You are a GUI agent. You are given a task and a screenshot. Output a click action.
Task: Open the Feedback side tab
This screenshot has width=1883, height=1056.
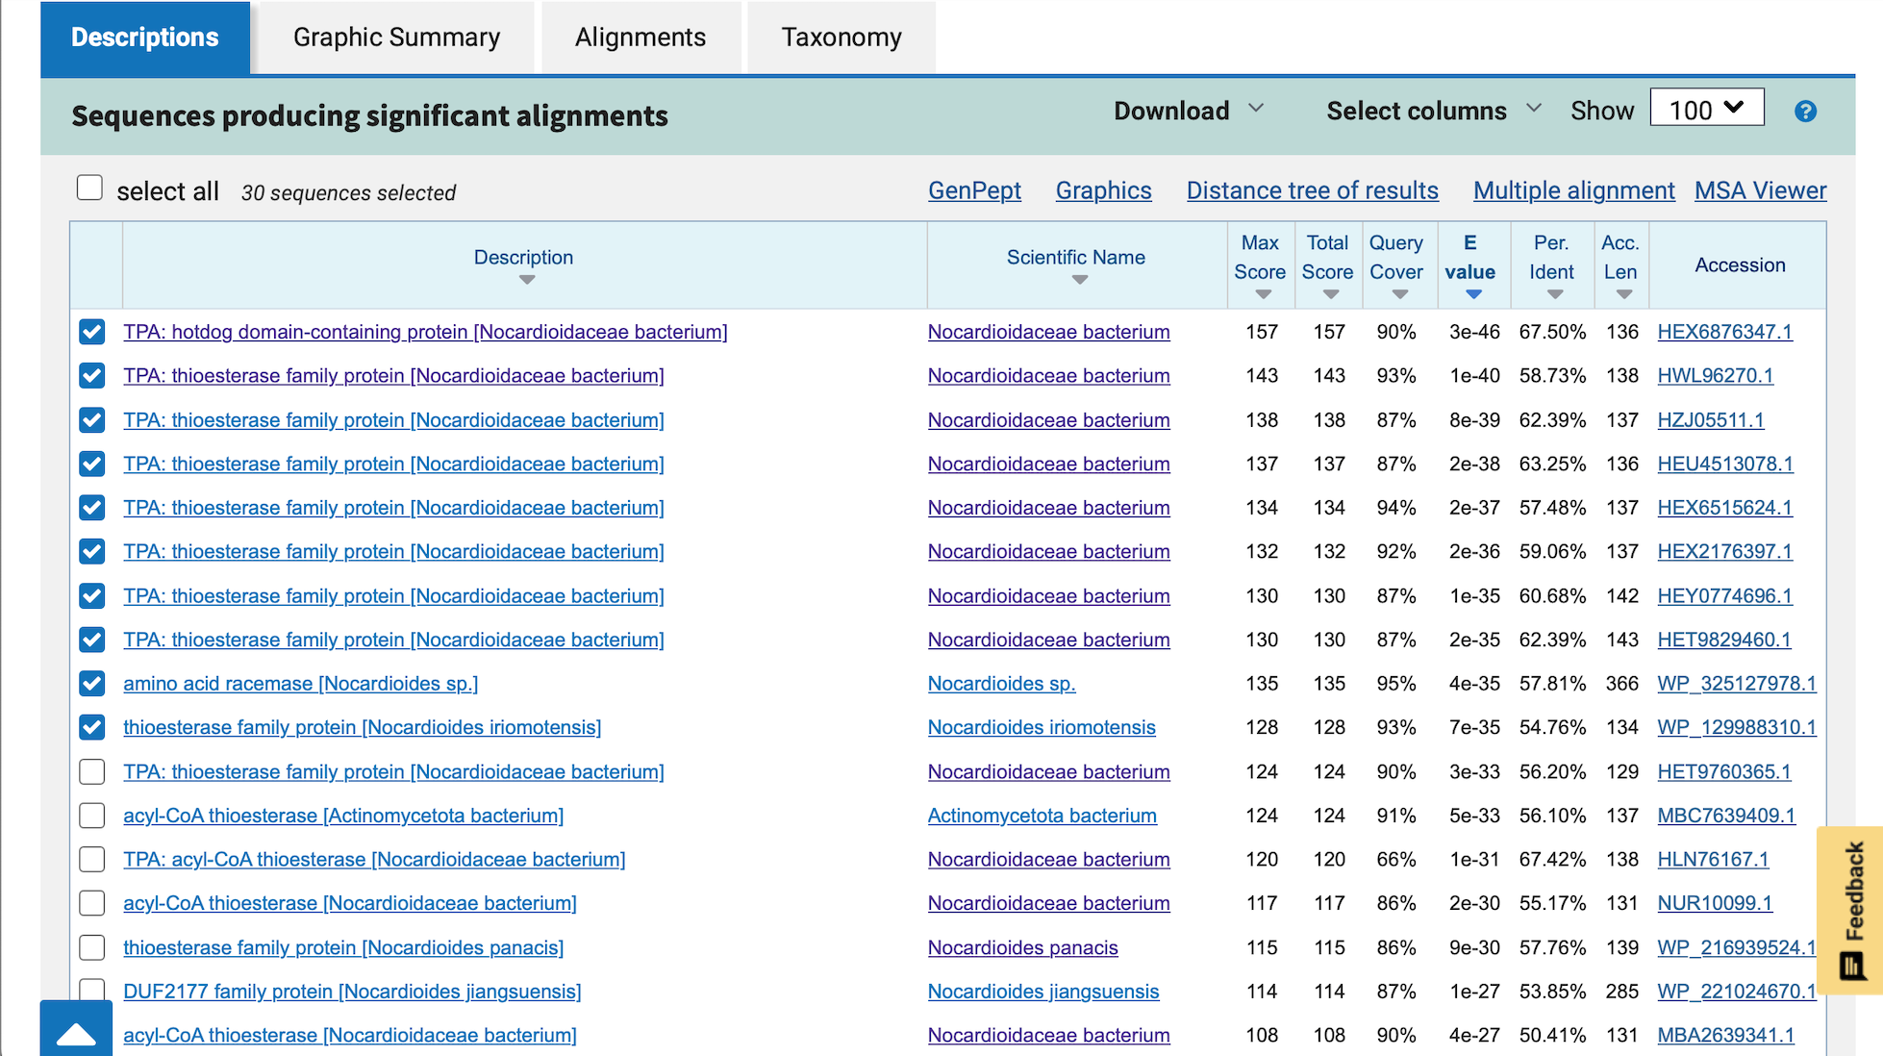click(1850, 910)
